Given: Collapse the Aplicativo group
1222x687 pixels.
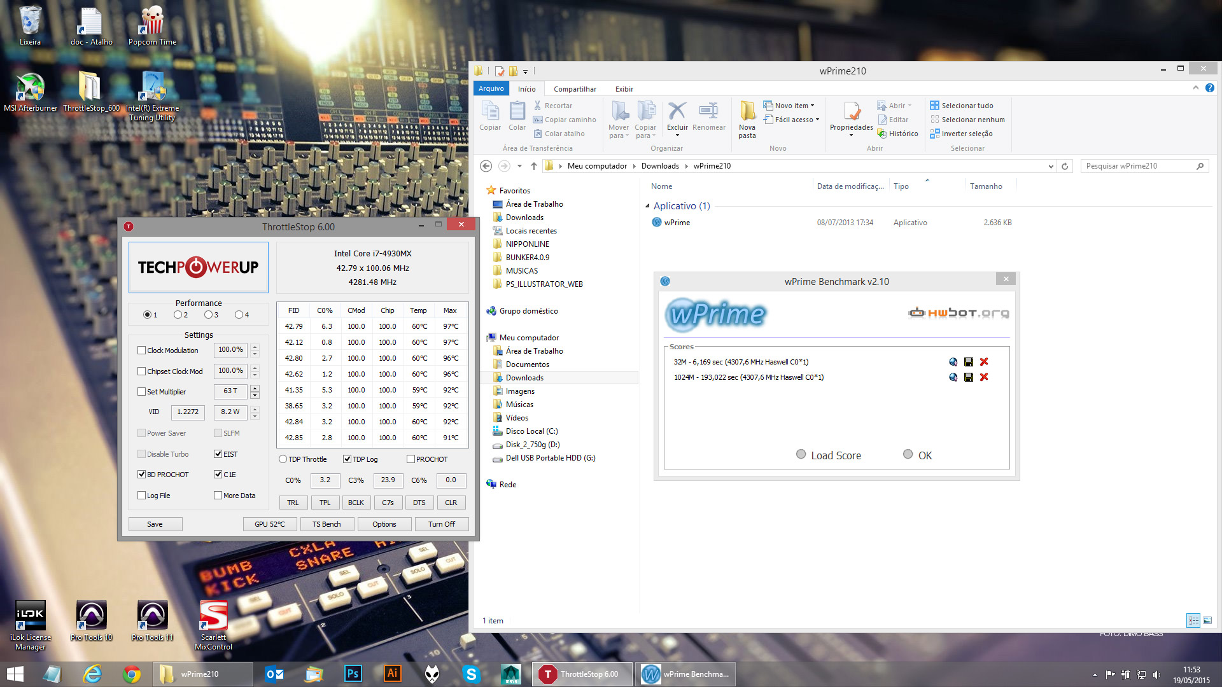Looking at the screenshot, I should tap(647, 206).
